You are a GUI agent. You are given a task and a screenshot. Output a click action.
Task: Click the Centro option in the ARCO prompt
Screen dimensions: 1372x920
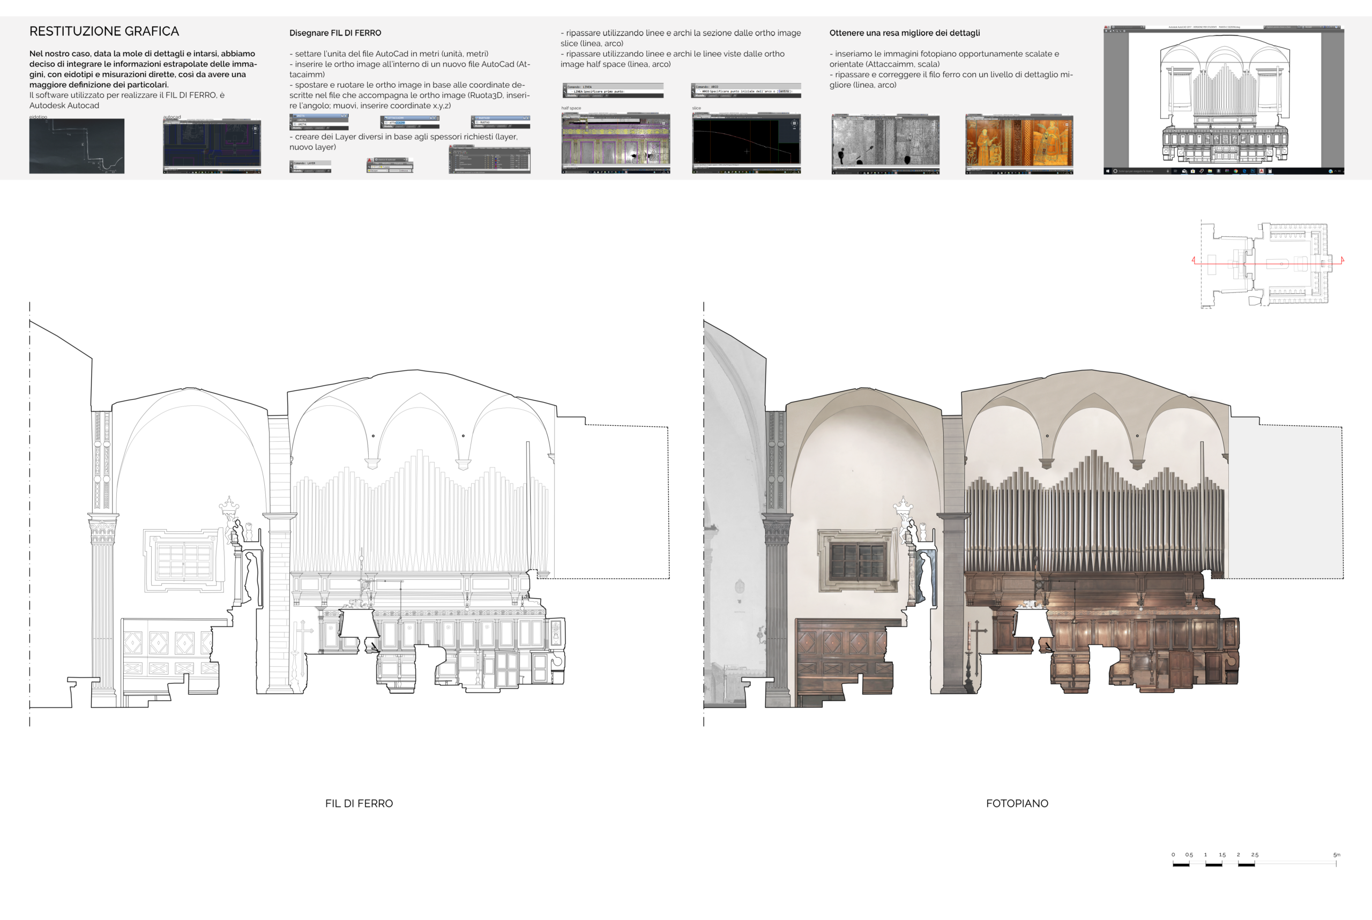coord(783,92)
